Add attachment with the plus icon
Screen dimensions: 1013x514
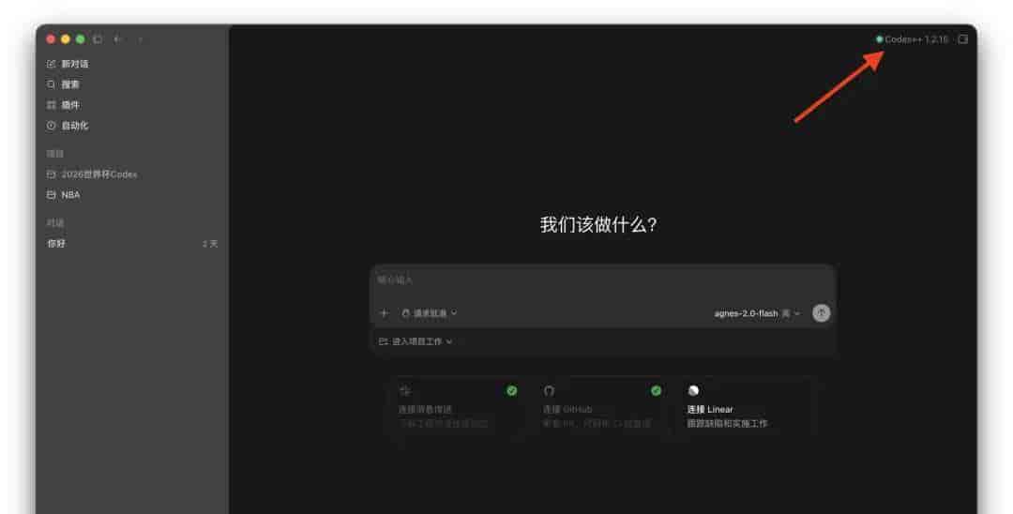(x=384, y=313)
